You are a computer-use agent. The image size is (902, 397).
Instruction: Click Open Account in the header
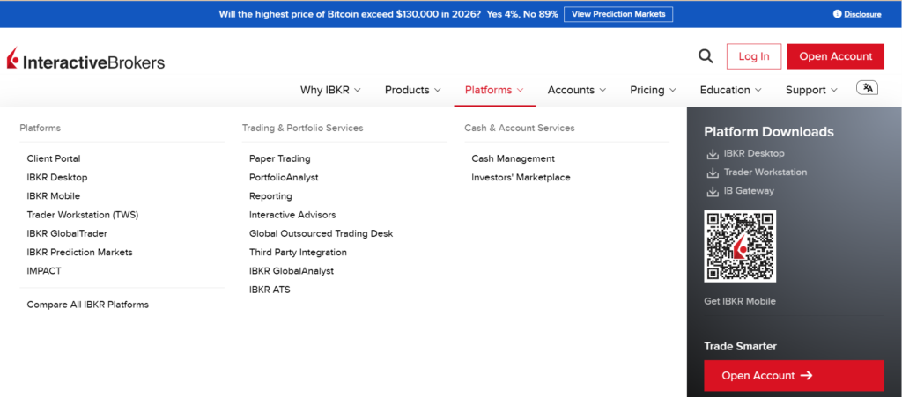835,56
